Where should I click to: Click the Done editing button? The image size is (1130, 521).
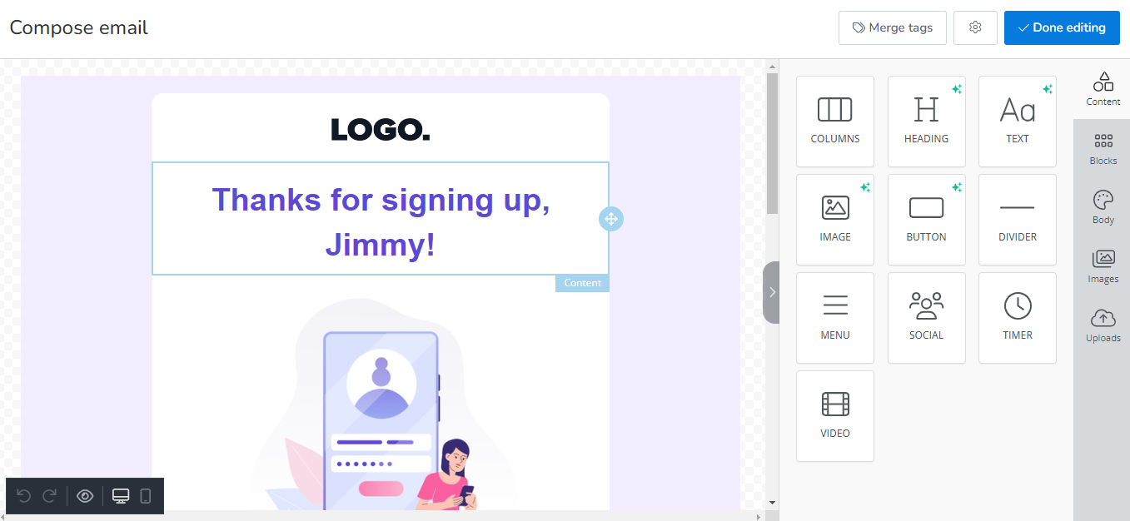click(1062, 27)
